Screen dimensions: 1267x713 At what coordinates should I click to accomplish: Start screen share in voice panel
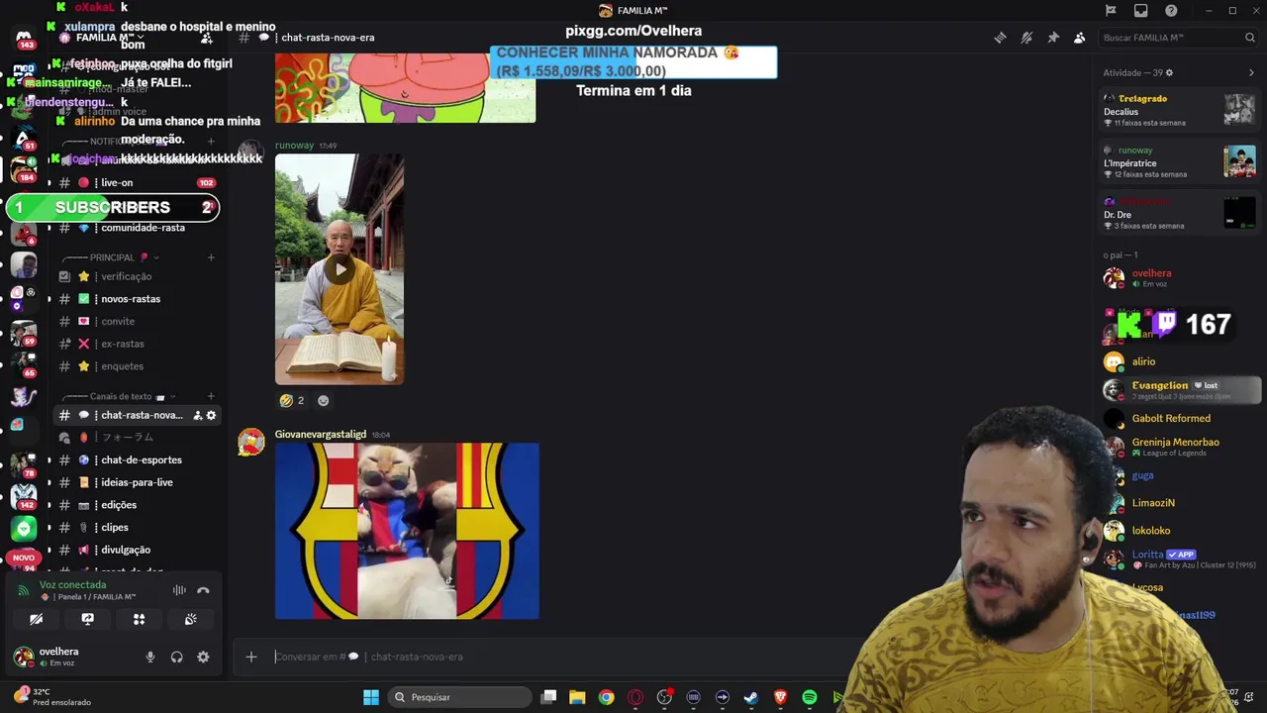[x=87, y=619]
